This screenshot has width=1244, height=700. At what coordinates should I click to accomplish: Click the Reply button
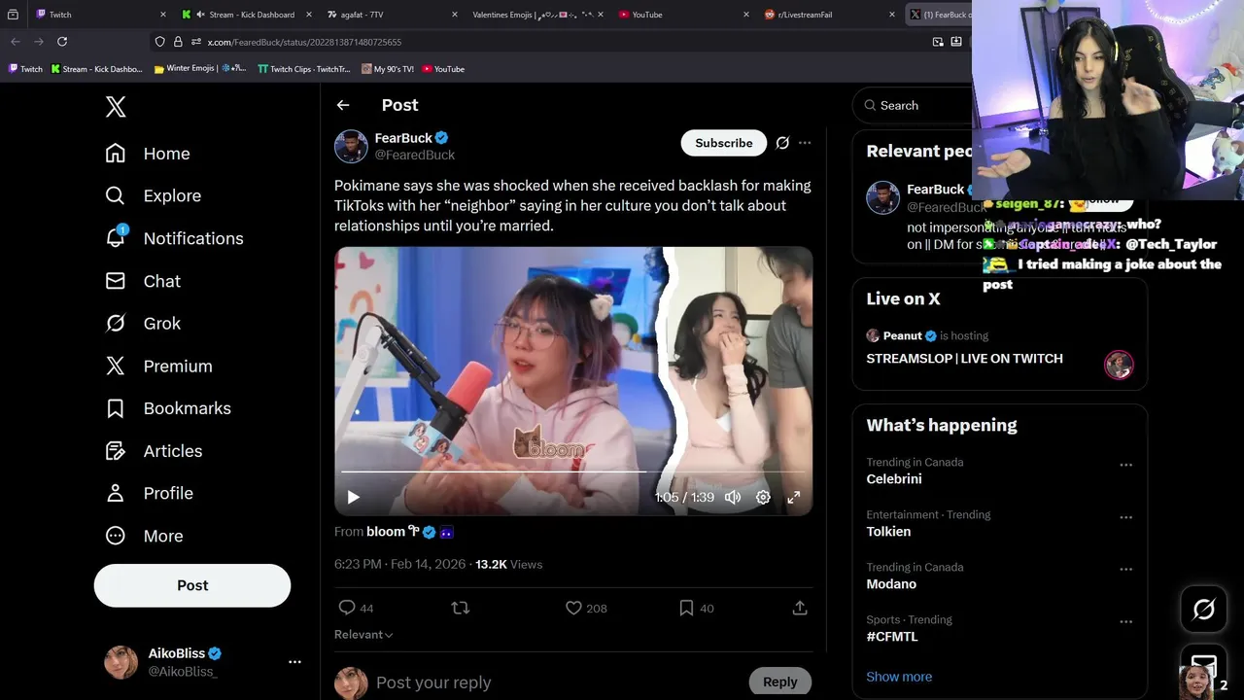779,682
